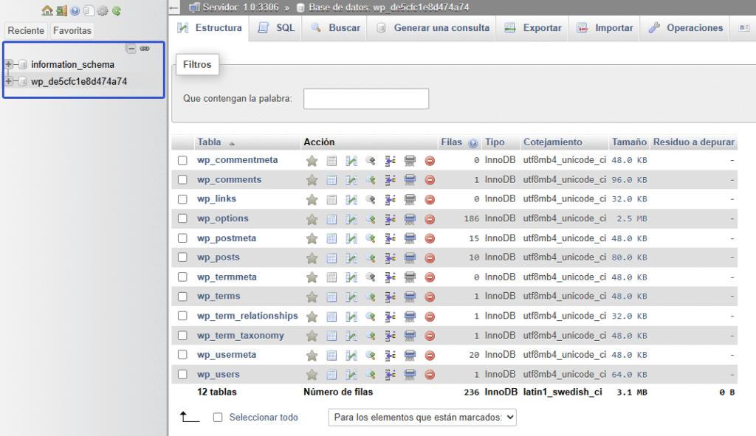Toggle the link-with-main-panel chain icon

(x=145, y=48)
